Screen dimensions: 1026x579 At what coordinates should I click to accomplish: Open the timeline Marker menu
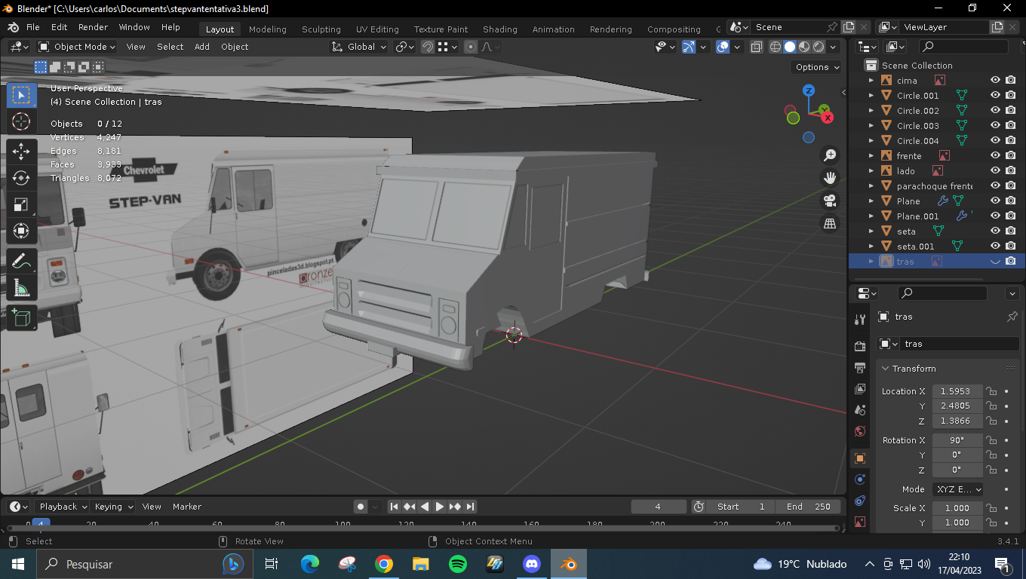pyautogui.click(x=187, y=507)
